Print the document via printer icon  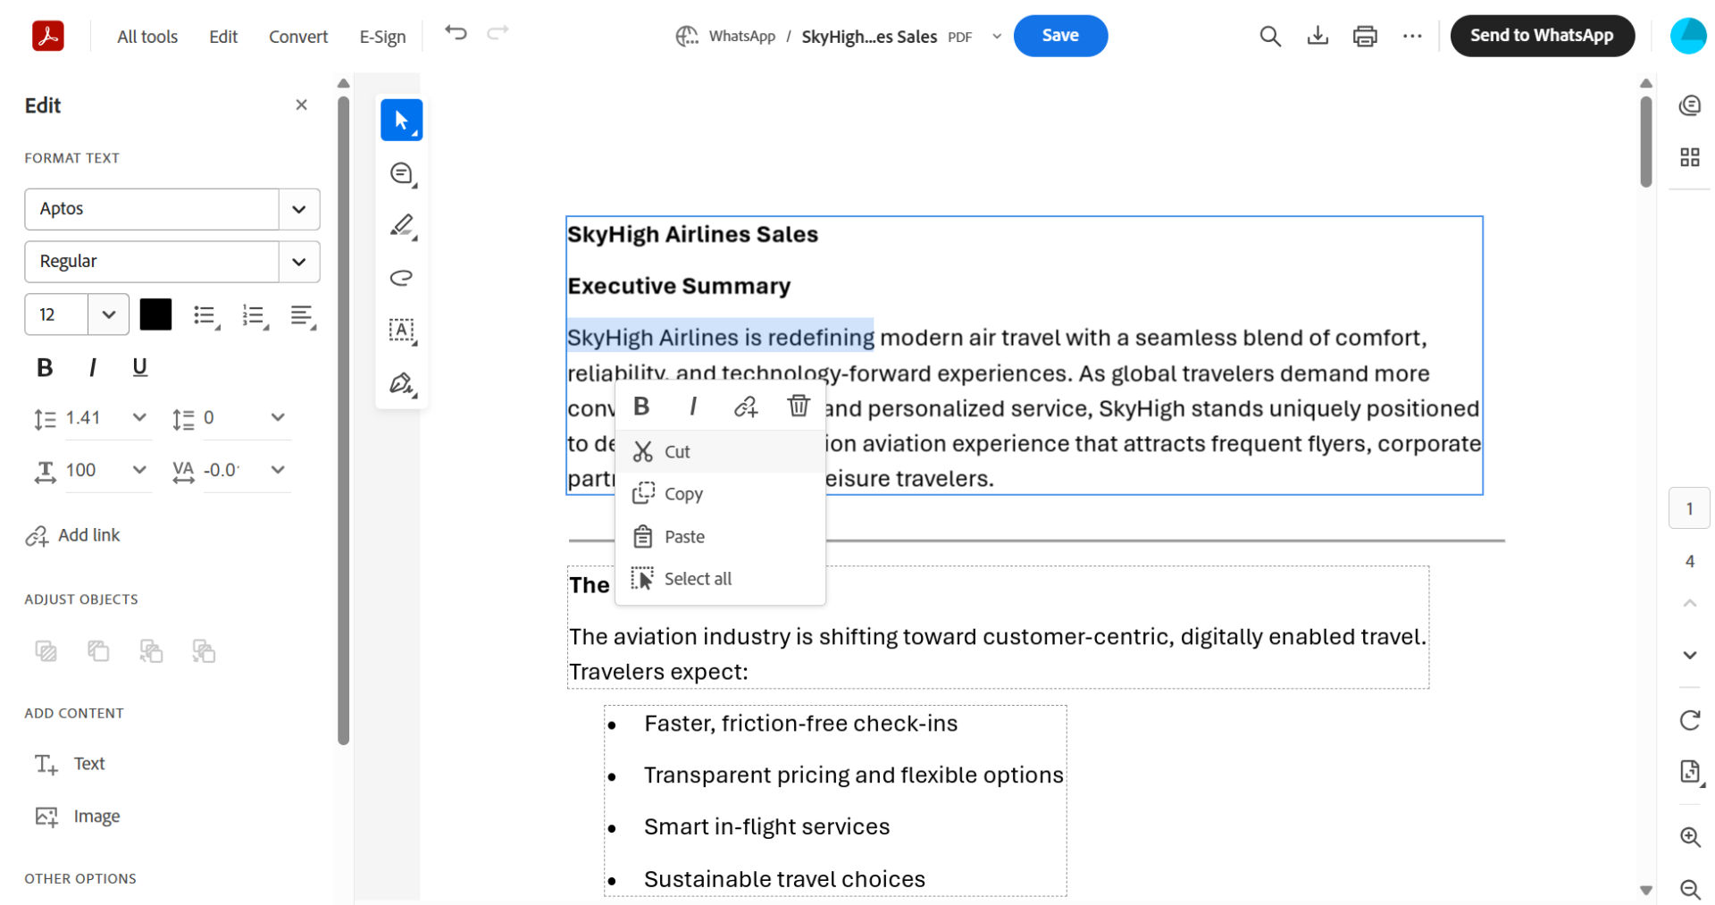(x=1364, y=36)
